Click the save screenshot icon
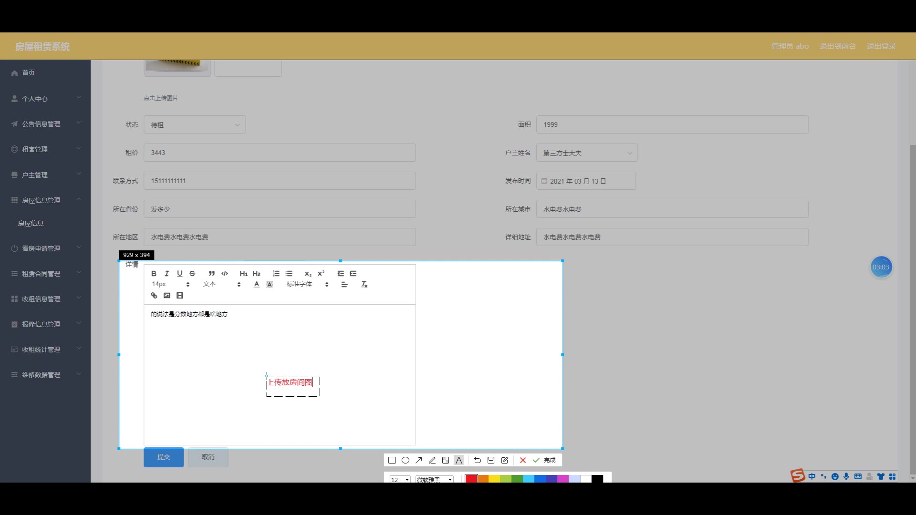916x515 pixels. click(490, 460)
